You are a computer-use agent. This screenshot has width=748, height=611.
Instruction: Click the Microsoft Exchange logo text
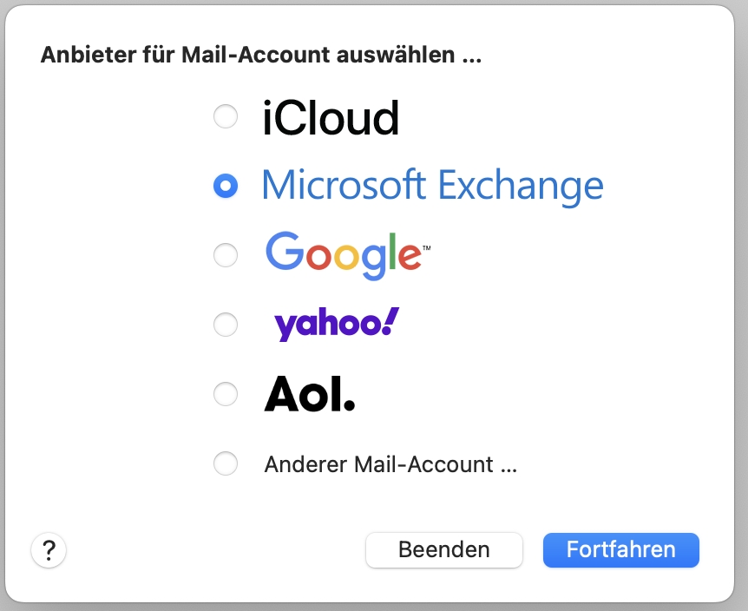click(x=431, y=186)
